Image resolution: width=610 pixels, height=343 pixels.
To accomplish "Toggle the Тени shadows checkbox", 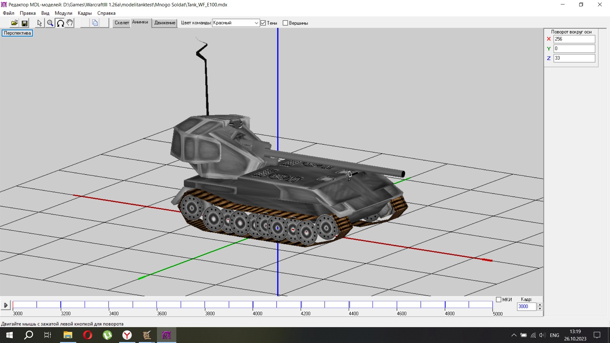I will pos(263,23).
